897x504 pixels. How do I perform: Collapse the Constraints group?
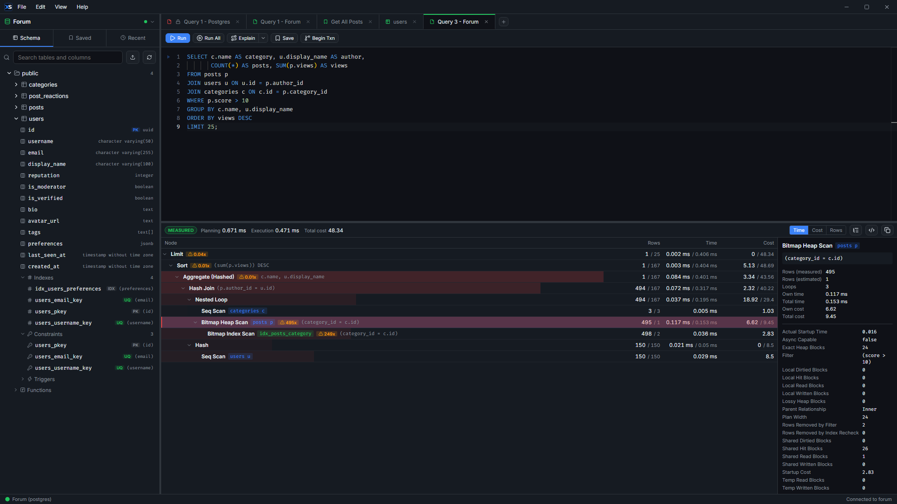click(x=23, y=334)
